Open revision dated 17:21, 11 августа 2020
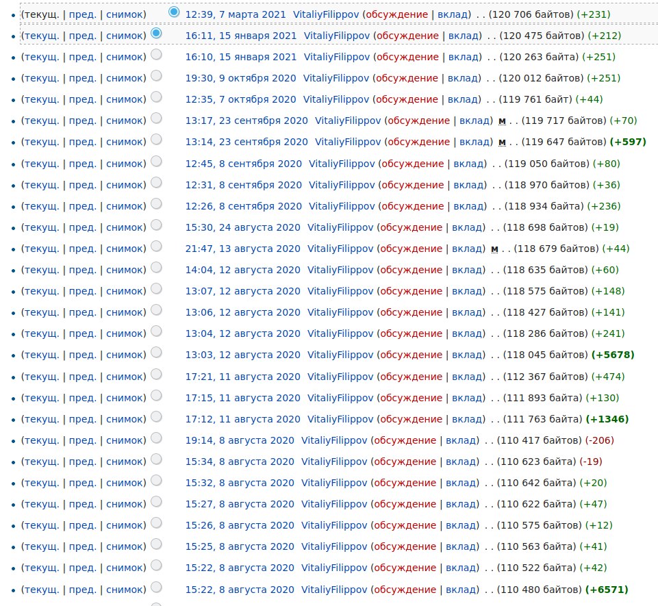 [x=242, y=377]
